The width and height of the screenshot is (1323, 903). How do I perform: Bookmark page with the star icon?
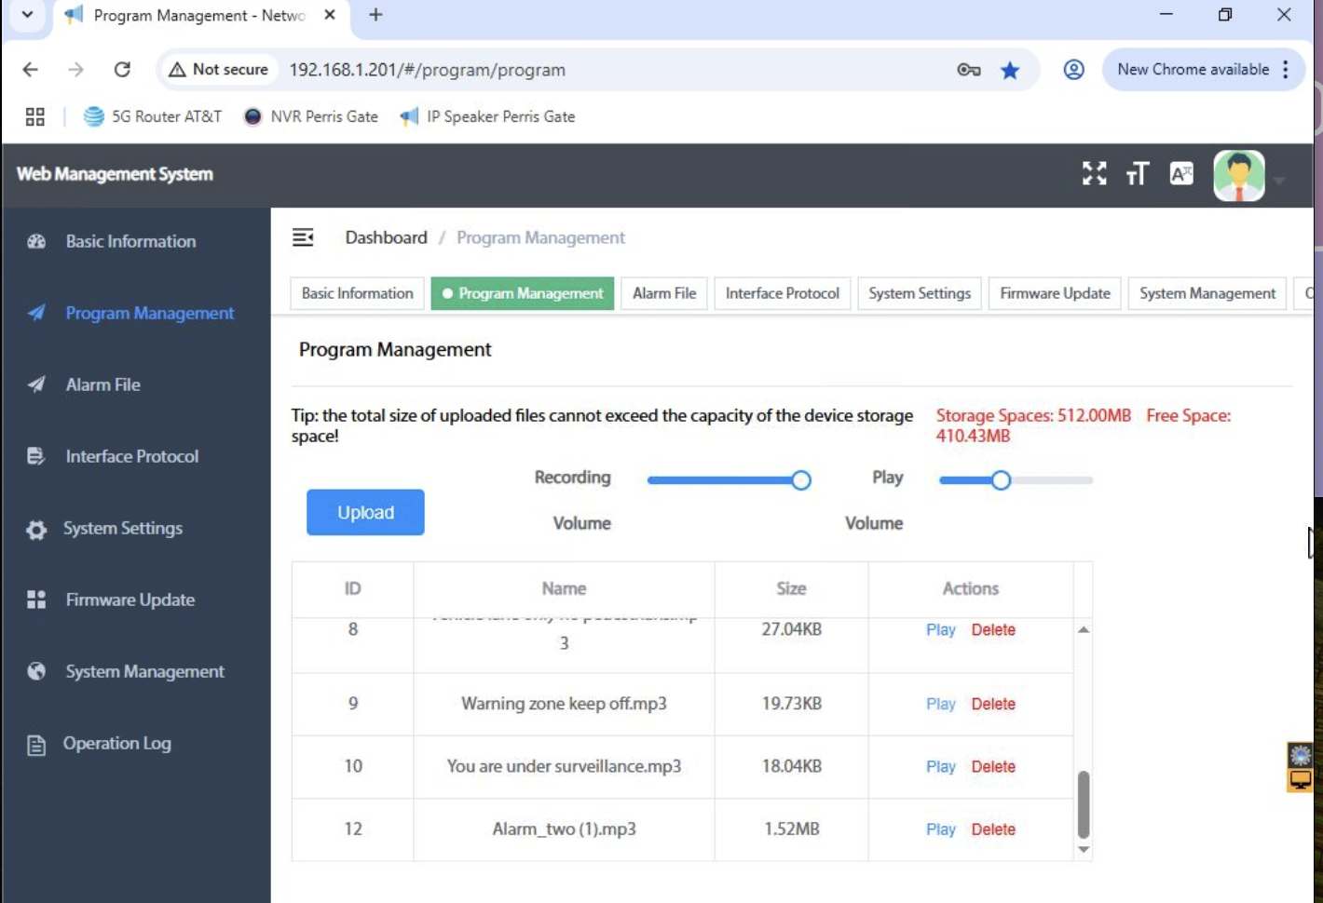(1010, 70)
